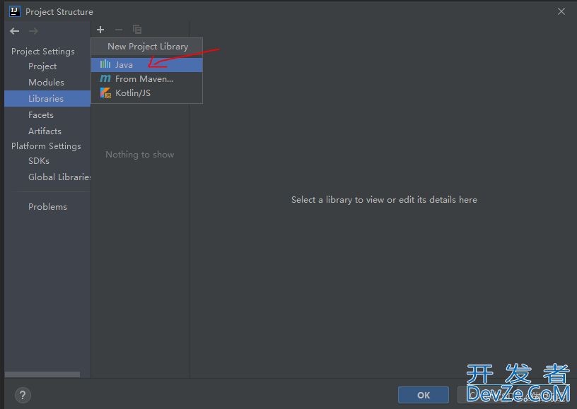Choose Kotlin/JS library option
Viewport: 577px width, 409px height.
click(x=147, y=93)
